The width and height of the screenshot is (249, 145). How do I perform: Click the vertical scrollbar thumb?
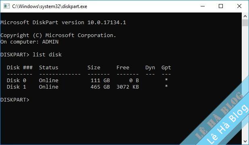(245, 23)
